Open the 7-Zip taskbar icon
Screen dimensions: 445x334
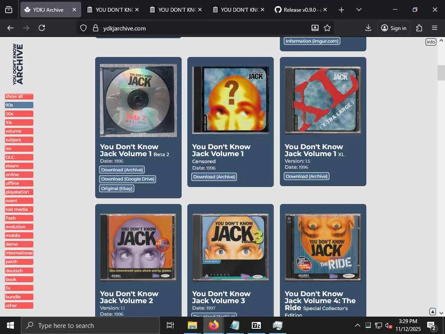pos(256,325)
